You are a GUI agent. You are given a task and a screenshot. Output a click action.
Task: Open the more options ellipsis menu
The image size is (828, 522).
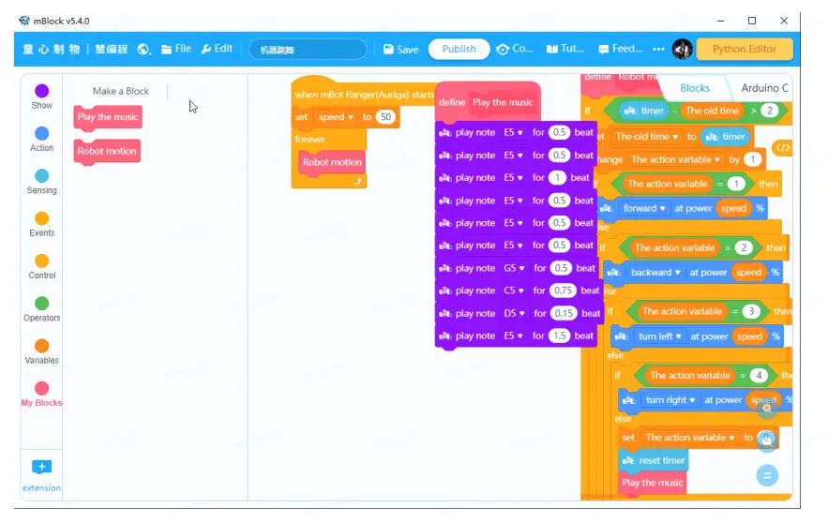click(658, 49)
